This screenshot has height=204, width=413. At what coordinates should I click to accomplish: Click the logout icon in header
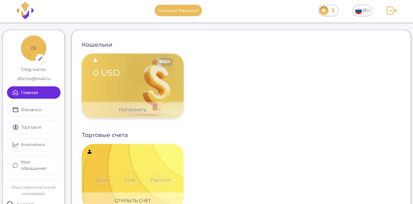pyautogui.click(x=391, y=11)
